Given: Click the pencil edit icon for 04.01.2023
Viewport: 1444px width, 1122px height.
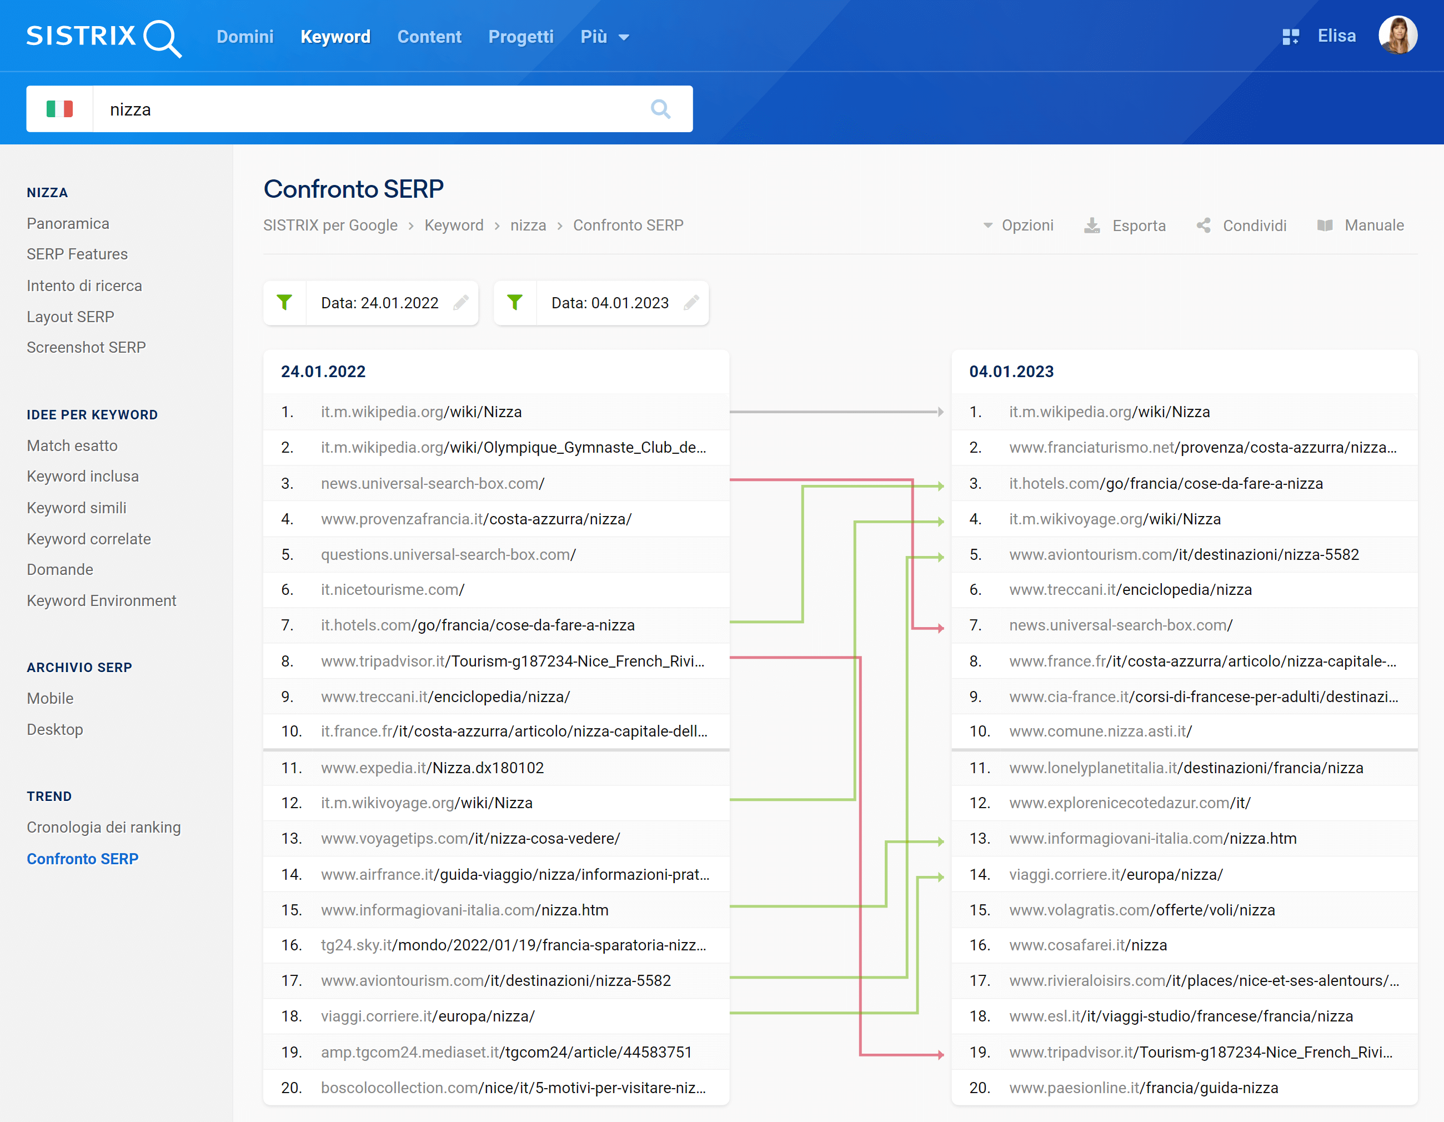Looking at the screenshot, I should pyautogui.click(x=691, y=303).
